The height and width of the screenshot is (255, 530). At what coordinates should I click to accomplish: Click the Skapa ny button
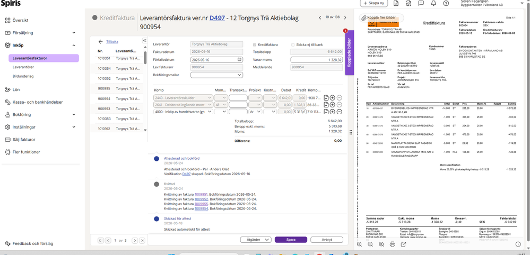point(374,3)
